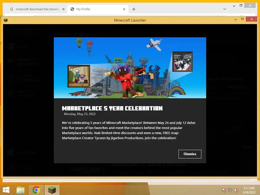Expand the Chrome tab search chevron
This screenshot has height=195, width=260.
pos(225,9)
